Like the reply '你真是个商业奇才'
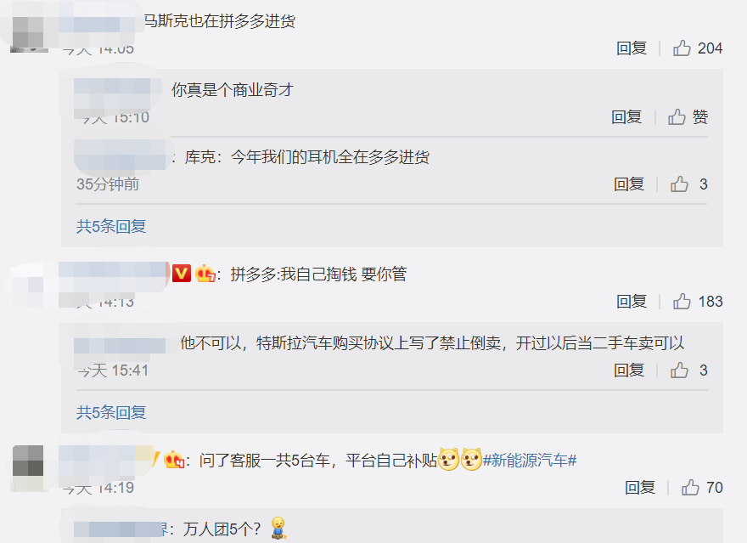747x543 pixels. pos(677,116)
